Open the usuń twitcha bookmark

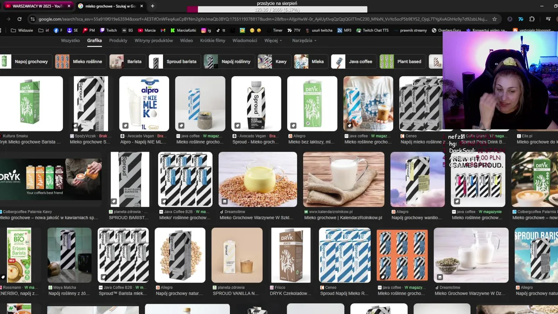click(319, 31)
